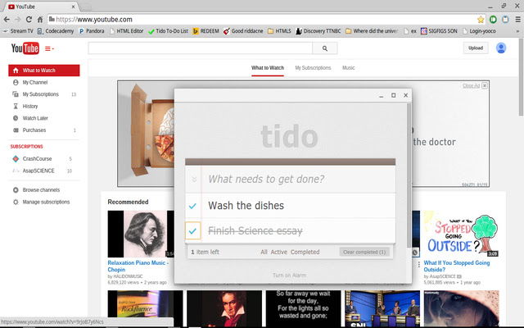524x328 pixels.
Task: Click the blue extension icon beside Chrome menu
Action: 505,20
